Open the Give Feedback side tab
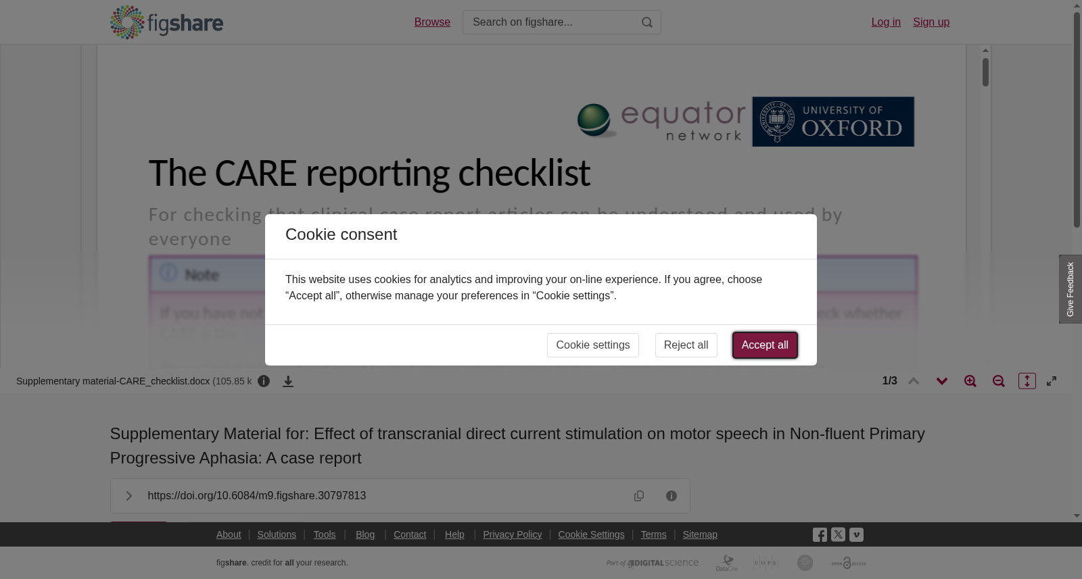1082x579 pixels. click(x=1071, y=289)
